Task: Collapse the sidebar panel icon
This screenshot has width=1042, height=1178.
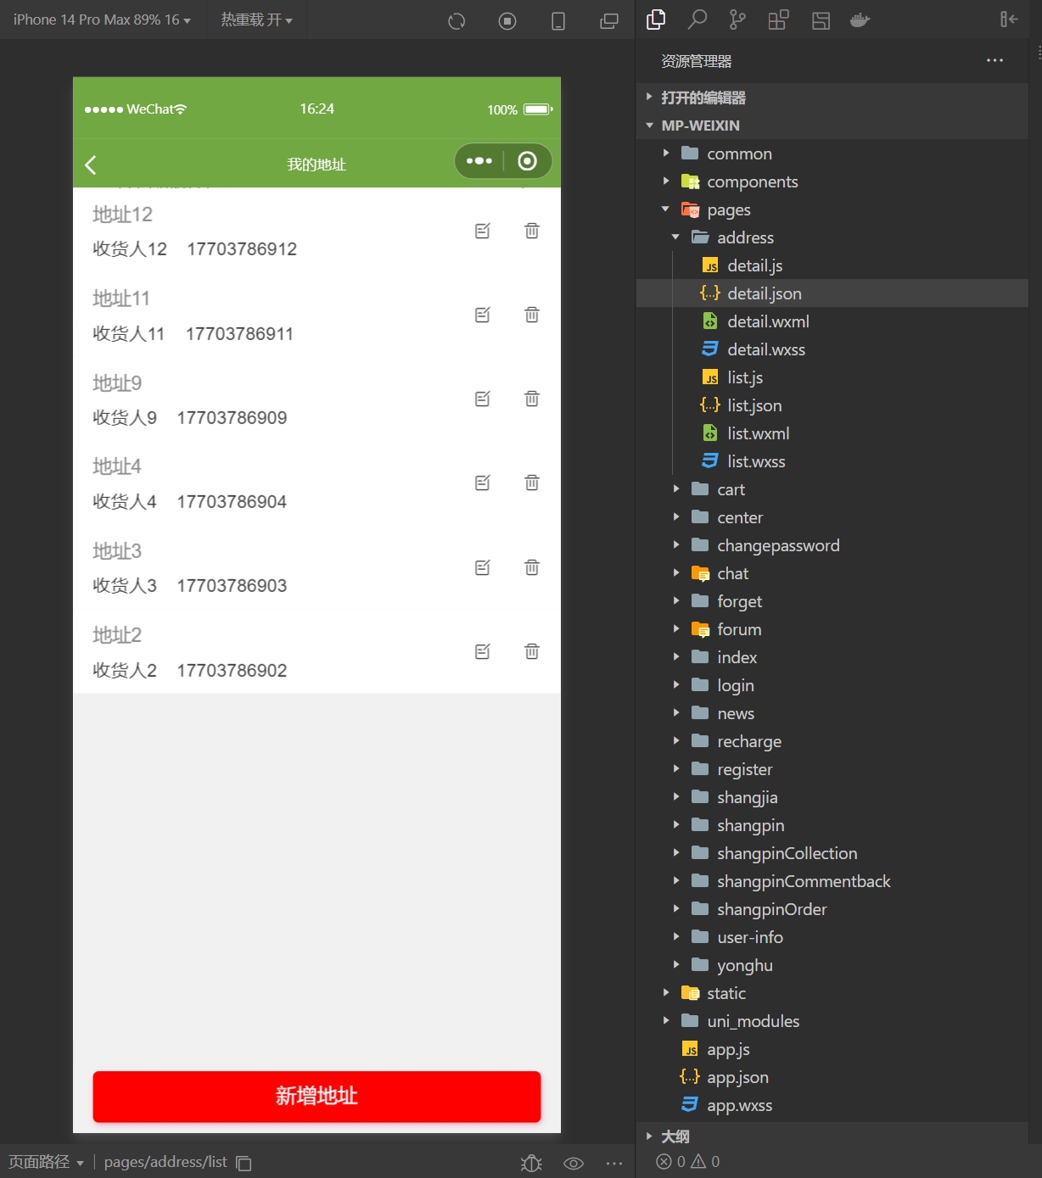Action: [x=1009, y=20]
